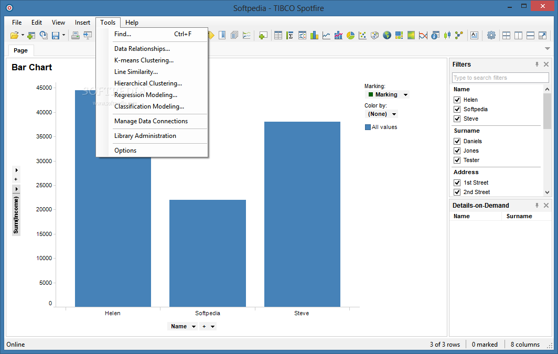The height and width of the screenshot is (354, 558).
Task: Click Options in the Tools menu
Action: point(125,151)
